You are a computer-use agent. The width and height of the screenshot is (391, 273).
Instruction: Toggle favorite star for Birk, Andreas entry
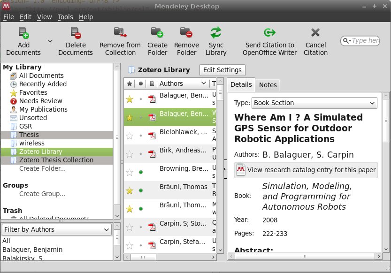click(130, 154)
